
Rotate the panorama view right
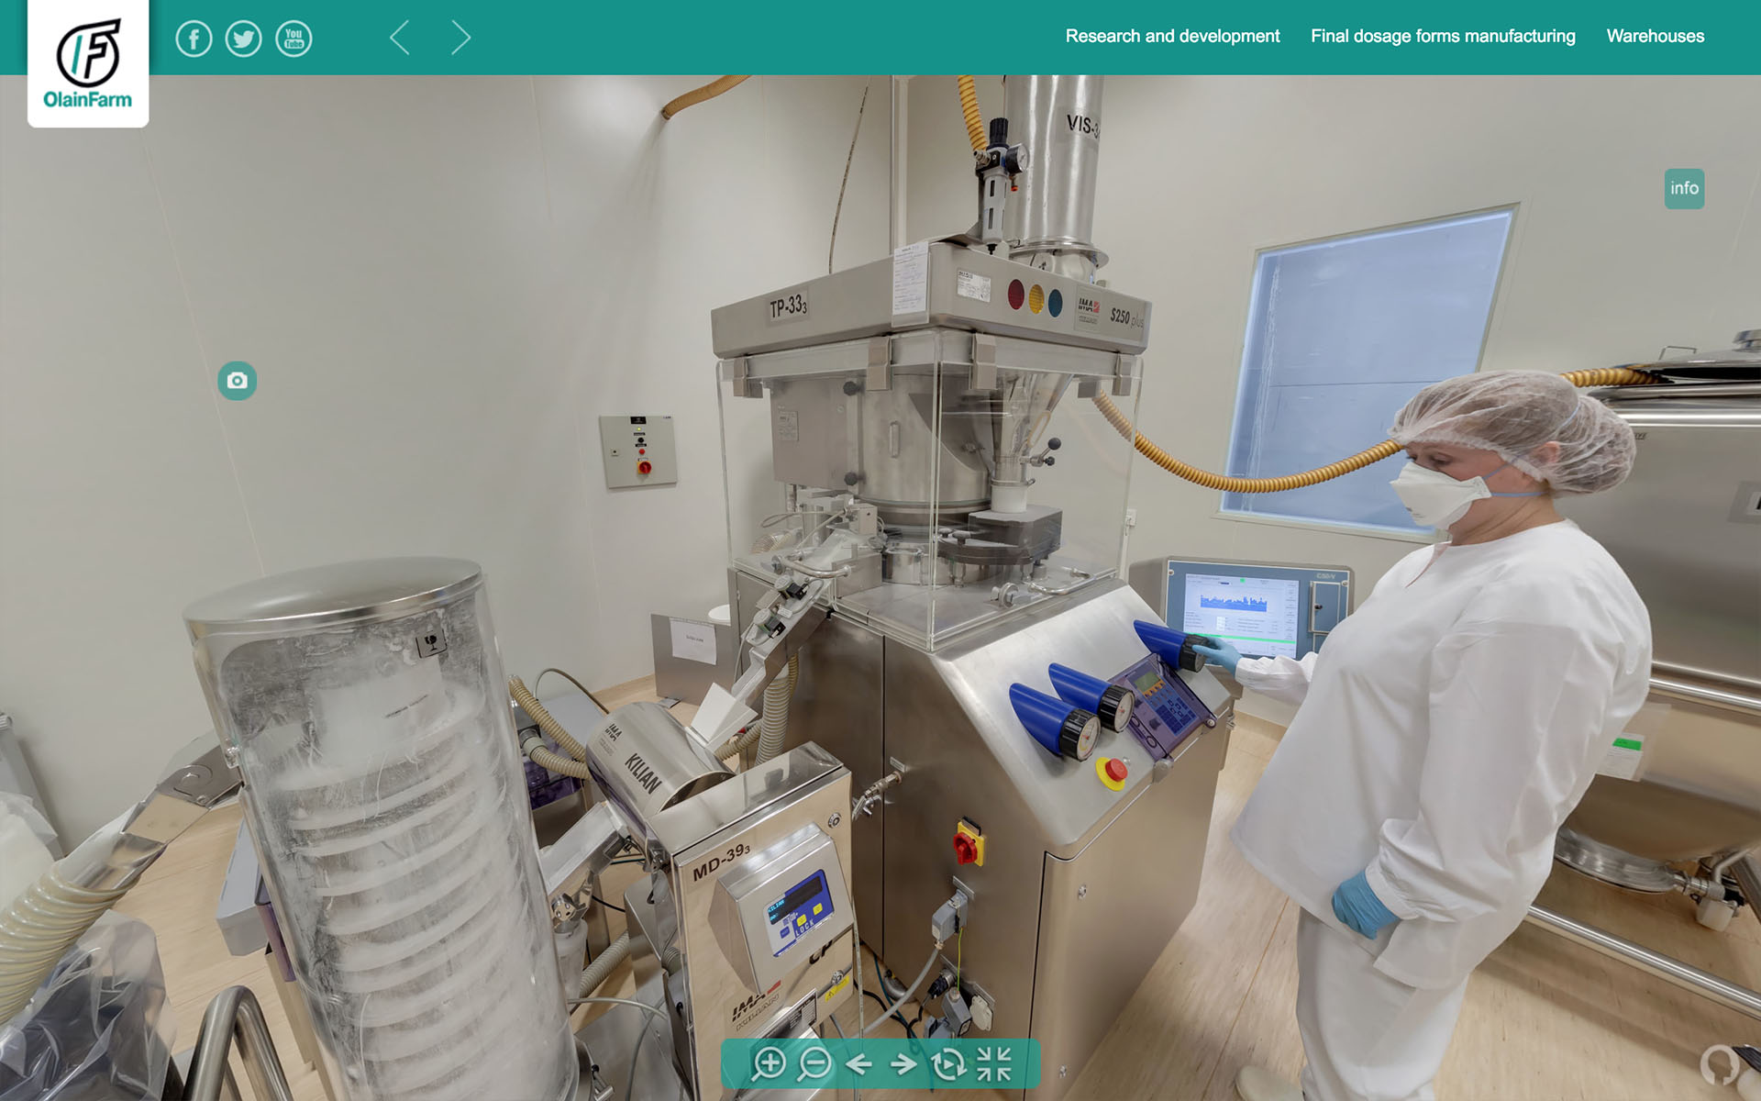(903, 1064)
